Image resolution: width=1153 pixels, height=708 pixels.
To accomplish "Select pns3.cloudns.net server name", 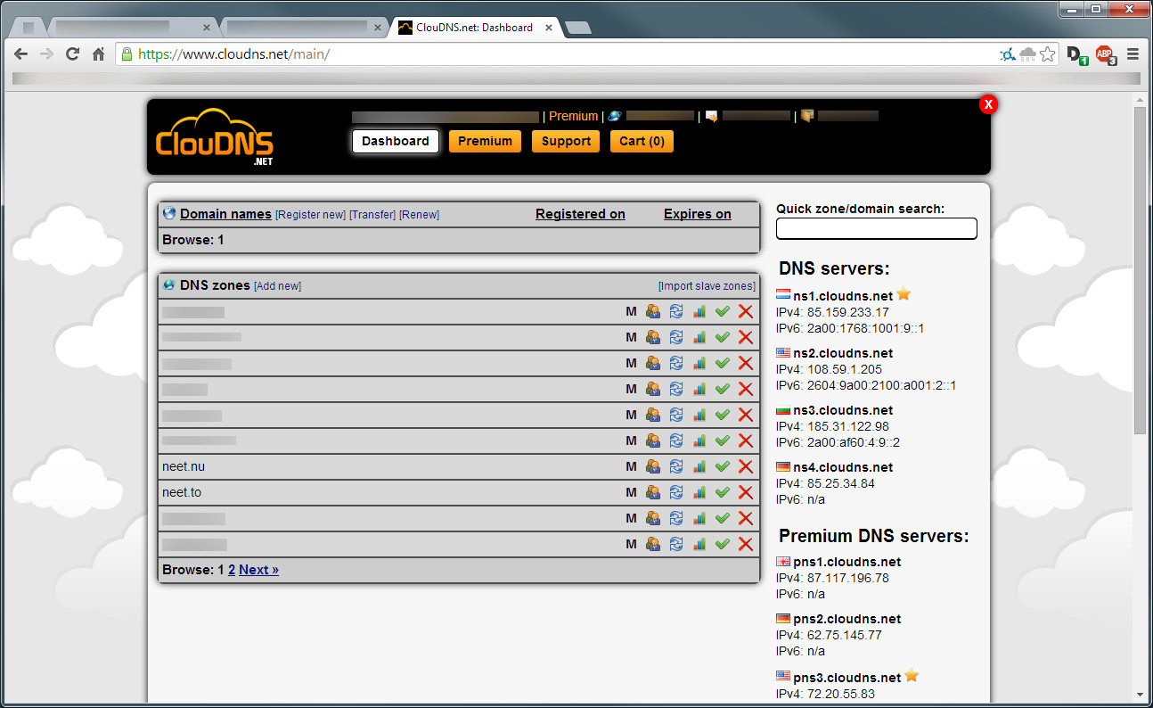I will tap(846, 678).
